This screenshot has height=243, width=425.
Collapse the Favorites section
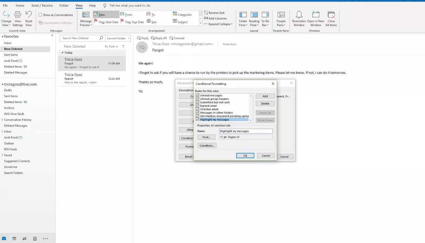(2, 36)
